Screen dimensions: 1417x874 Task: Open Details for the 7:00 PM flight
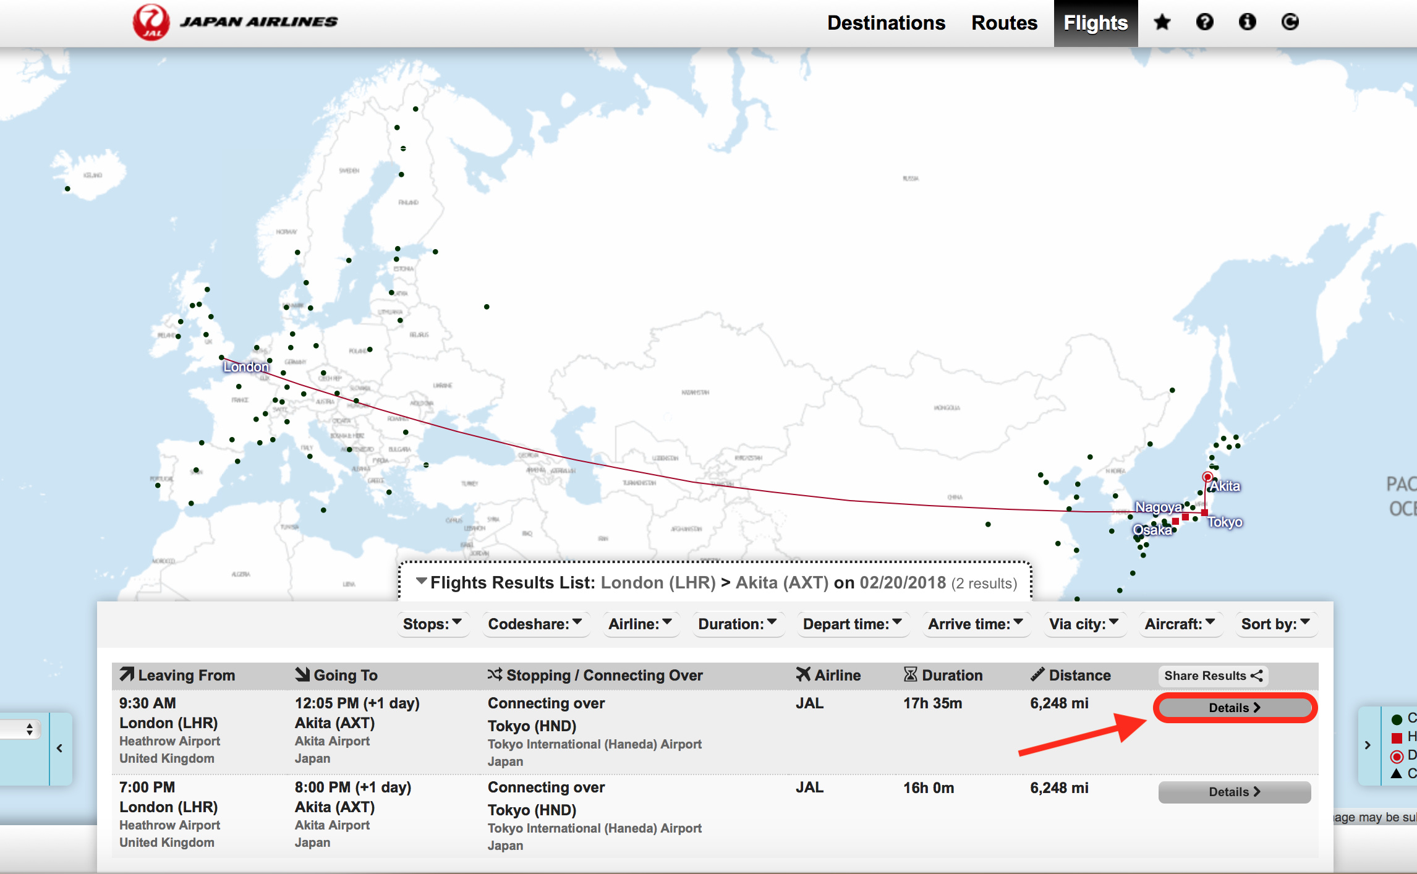click(x=1234, y=792)
